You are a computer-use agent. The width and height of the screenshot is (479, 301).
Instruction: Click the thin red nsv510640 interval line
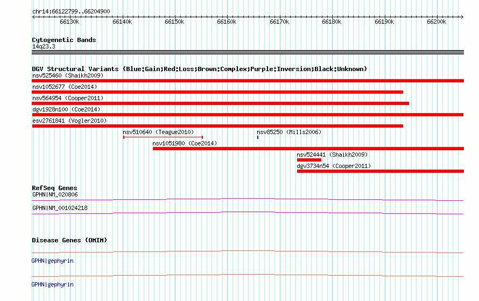pyautogui.click(x=163, y=137)
